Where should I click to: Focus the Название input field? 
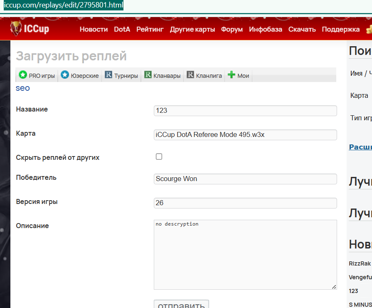coord(245,111)
